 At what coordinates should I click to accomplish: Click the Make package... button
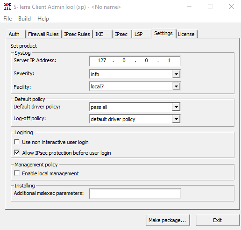168,220
